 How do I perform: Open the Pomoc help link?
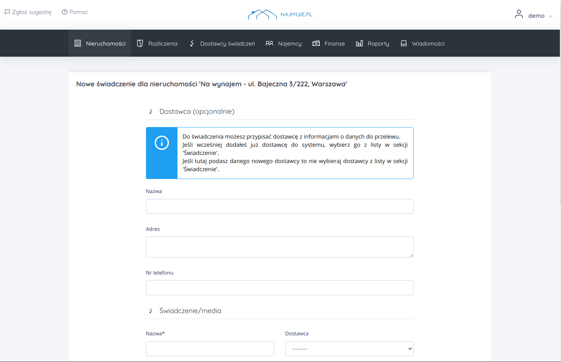tap(75, 12)
